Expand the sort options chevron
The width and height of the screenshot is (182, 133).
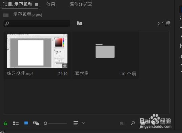point(83,123)
